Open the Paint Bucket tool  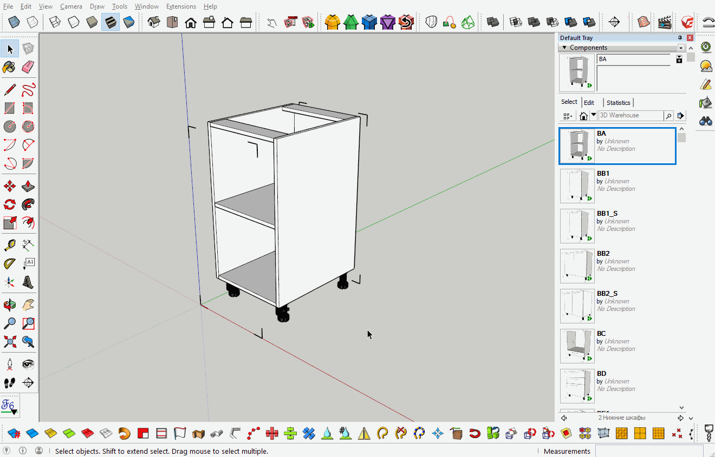point(9,67)
